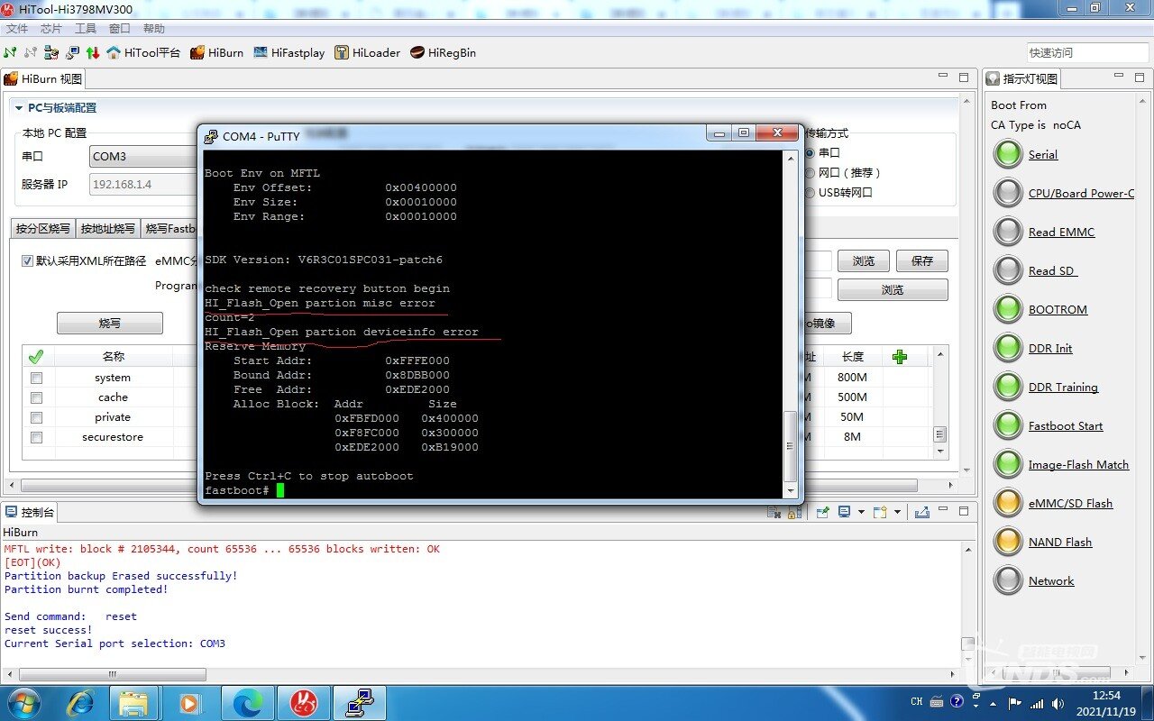Click Pin Console icon in console toolbar
This screenshot has width=1154, height=721.
coord(822,512)
